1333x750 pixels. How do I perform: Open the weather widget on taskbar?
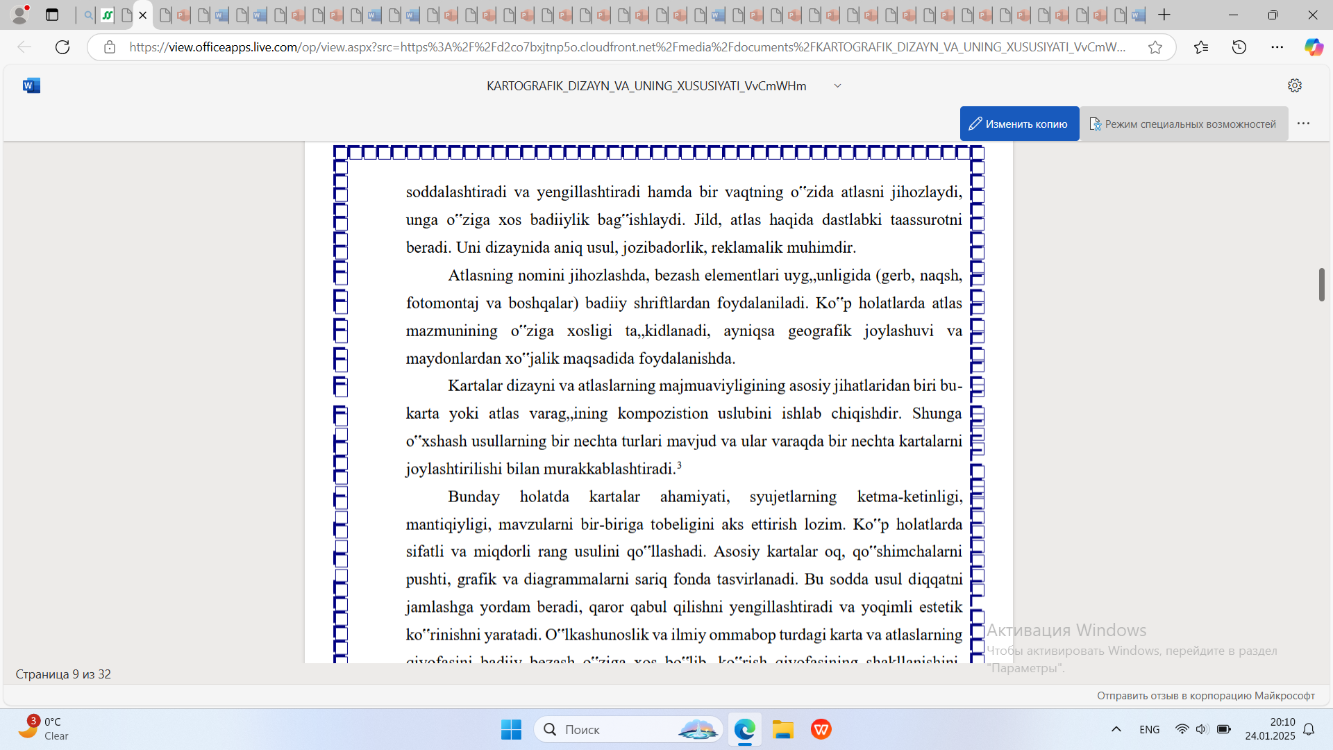(x=43, y=729)
